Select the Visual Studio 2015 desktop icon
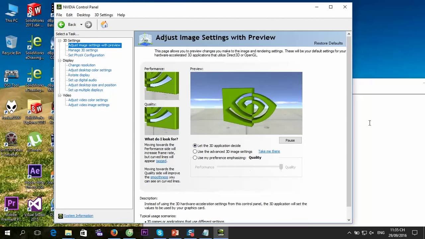This screenshot has height=239, width=425. point(35,209)
